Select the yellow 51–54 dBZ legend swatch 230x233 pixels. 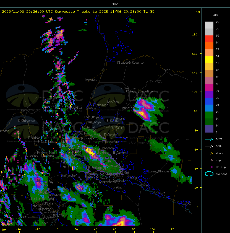(x=209, y=60)
